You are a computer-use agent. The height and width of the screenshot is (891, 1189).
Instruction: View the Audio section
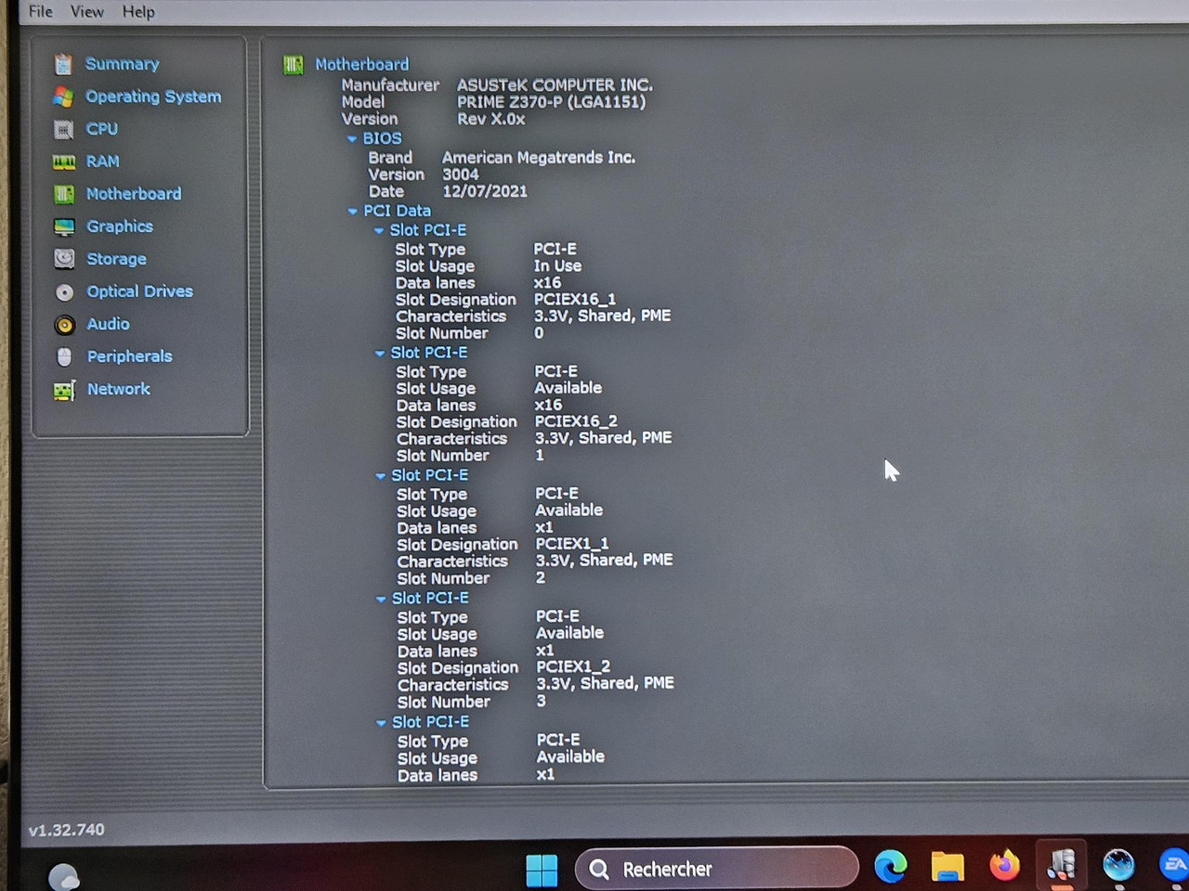[x=108, y=324]
